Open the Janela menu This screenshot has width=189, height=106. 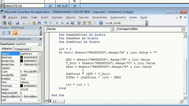[133, 17]
